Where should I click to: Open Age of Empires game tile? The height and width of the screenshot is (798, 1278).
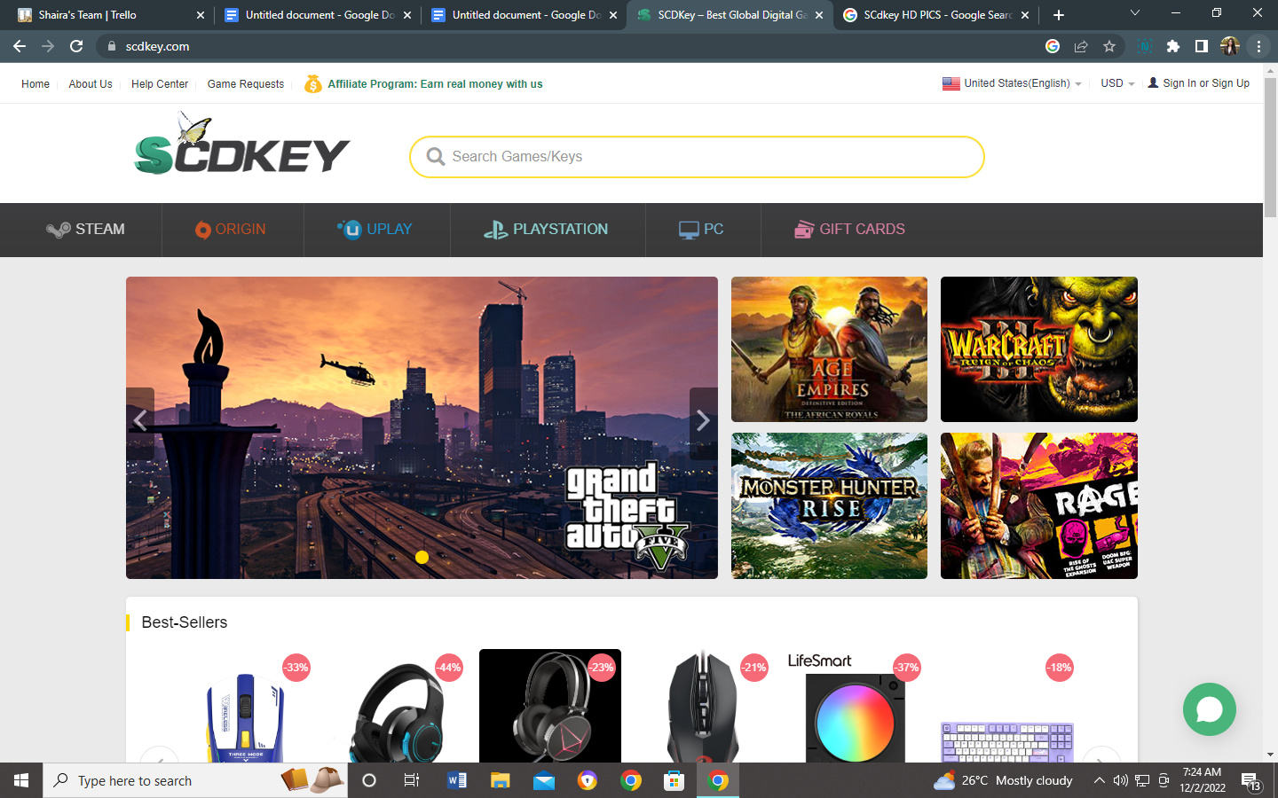point(829,349)
